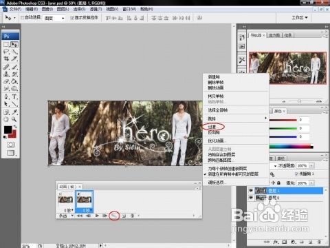
Task: Choose Select All Frames menu entry
Action: point(218,110)
